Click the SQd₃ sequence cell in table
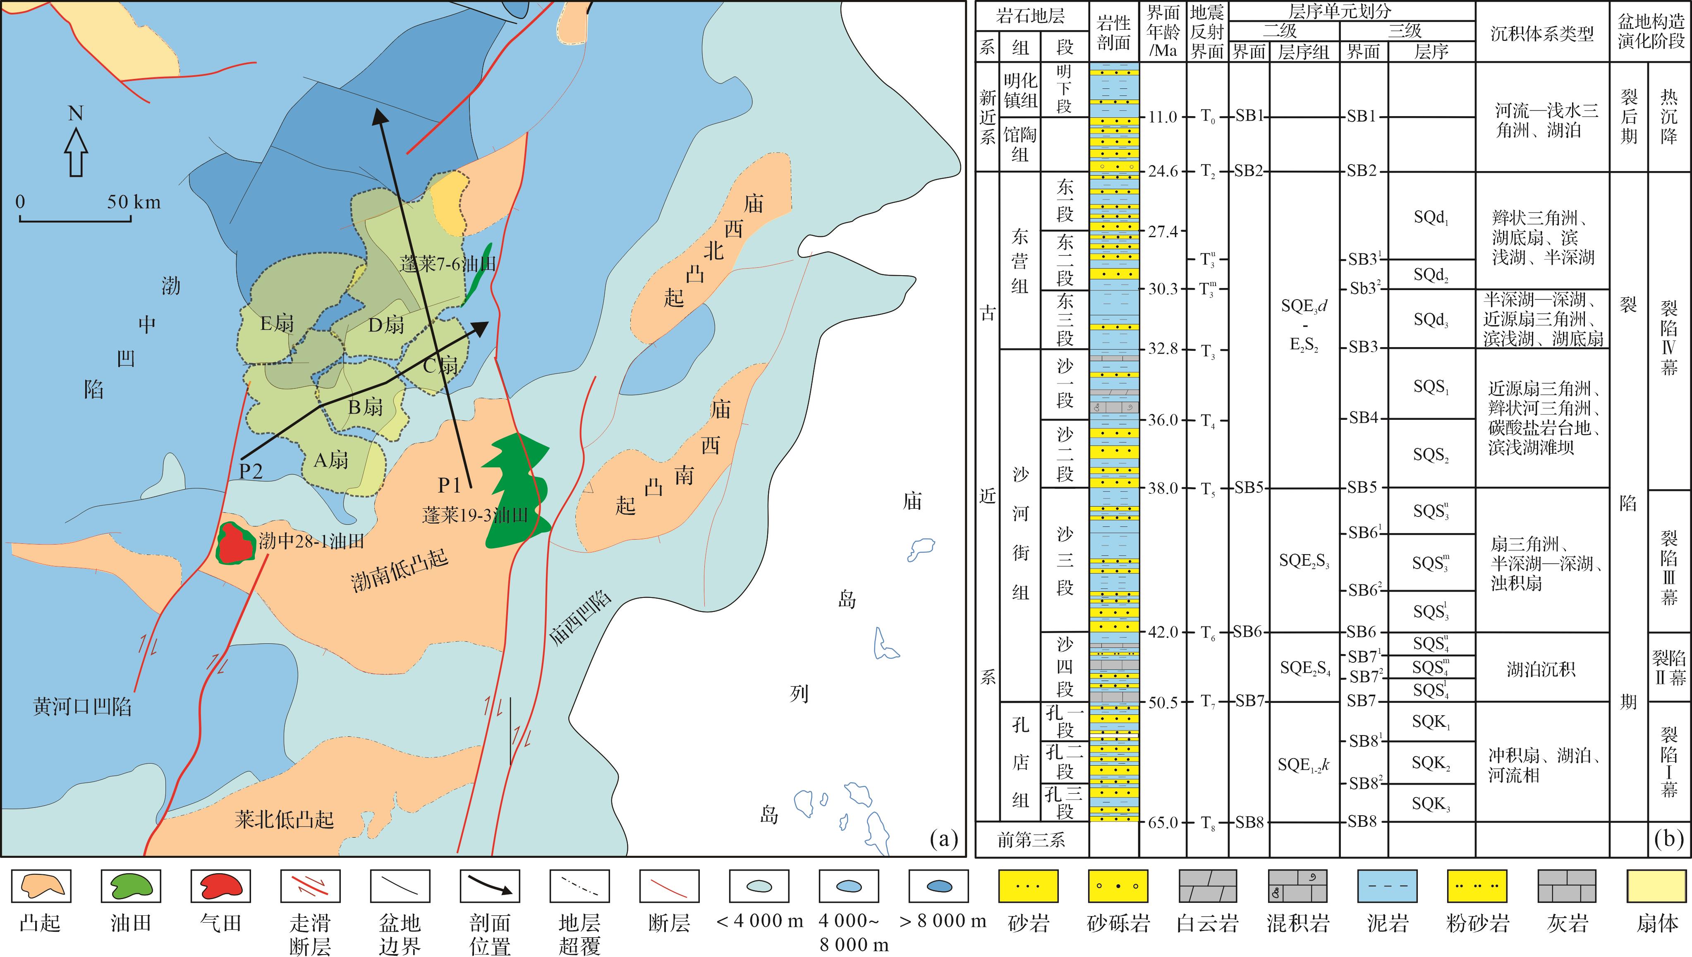Image resolution: width=1692 pixels, height=957 pixels. pyautogui.click(x=1431, y=320)
